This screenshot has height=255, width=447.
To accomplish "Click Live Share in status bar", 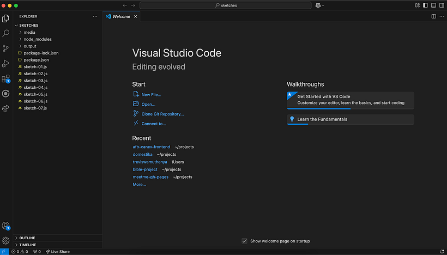I will 58,252.
